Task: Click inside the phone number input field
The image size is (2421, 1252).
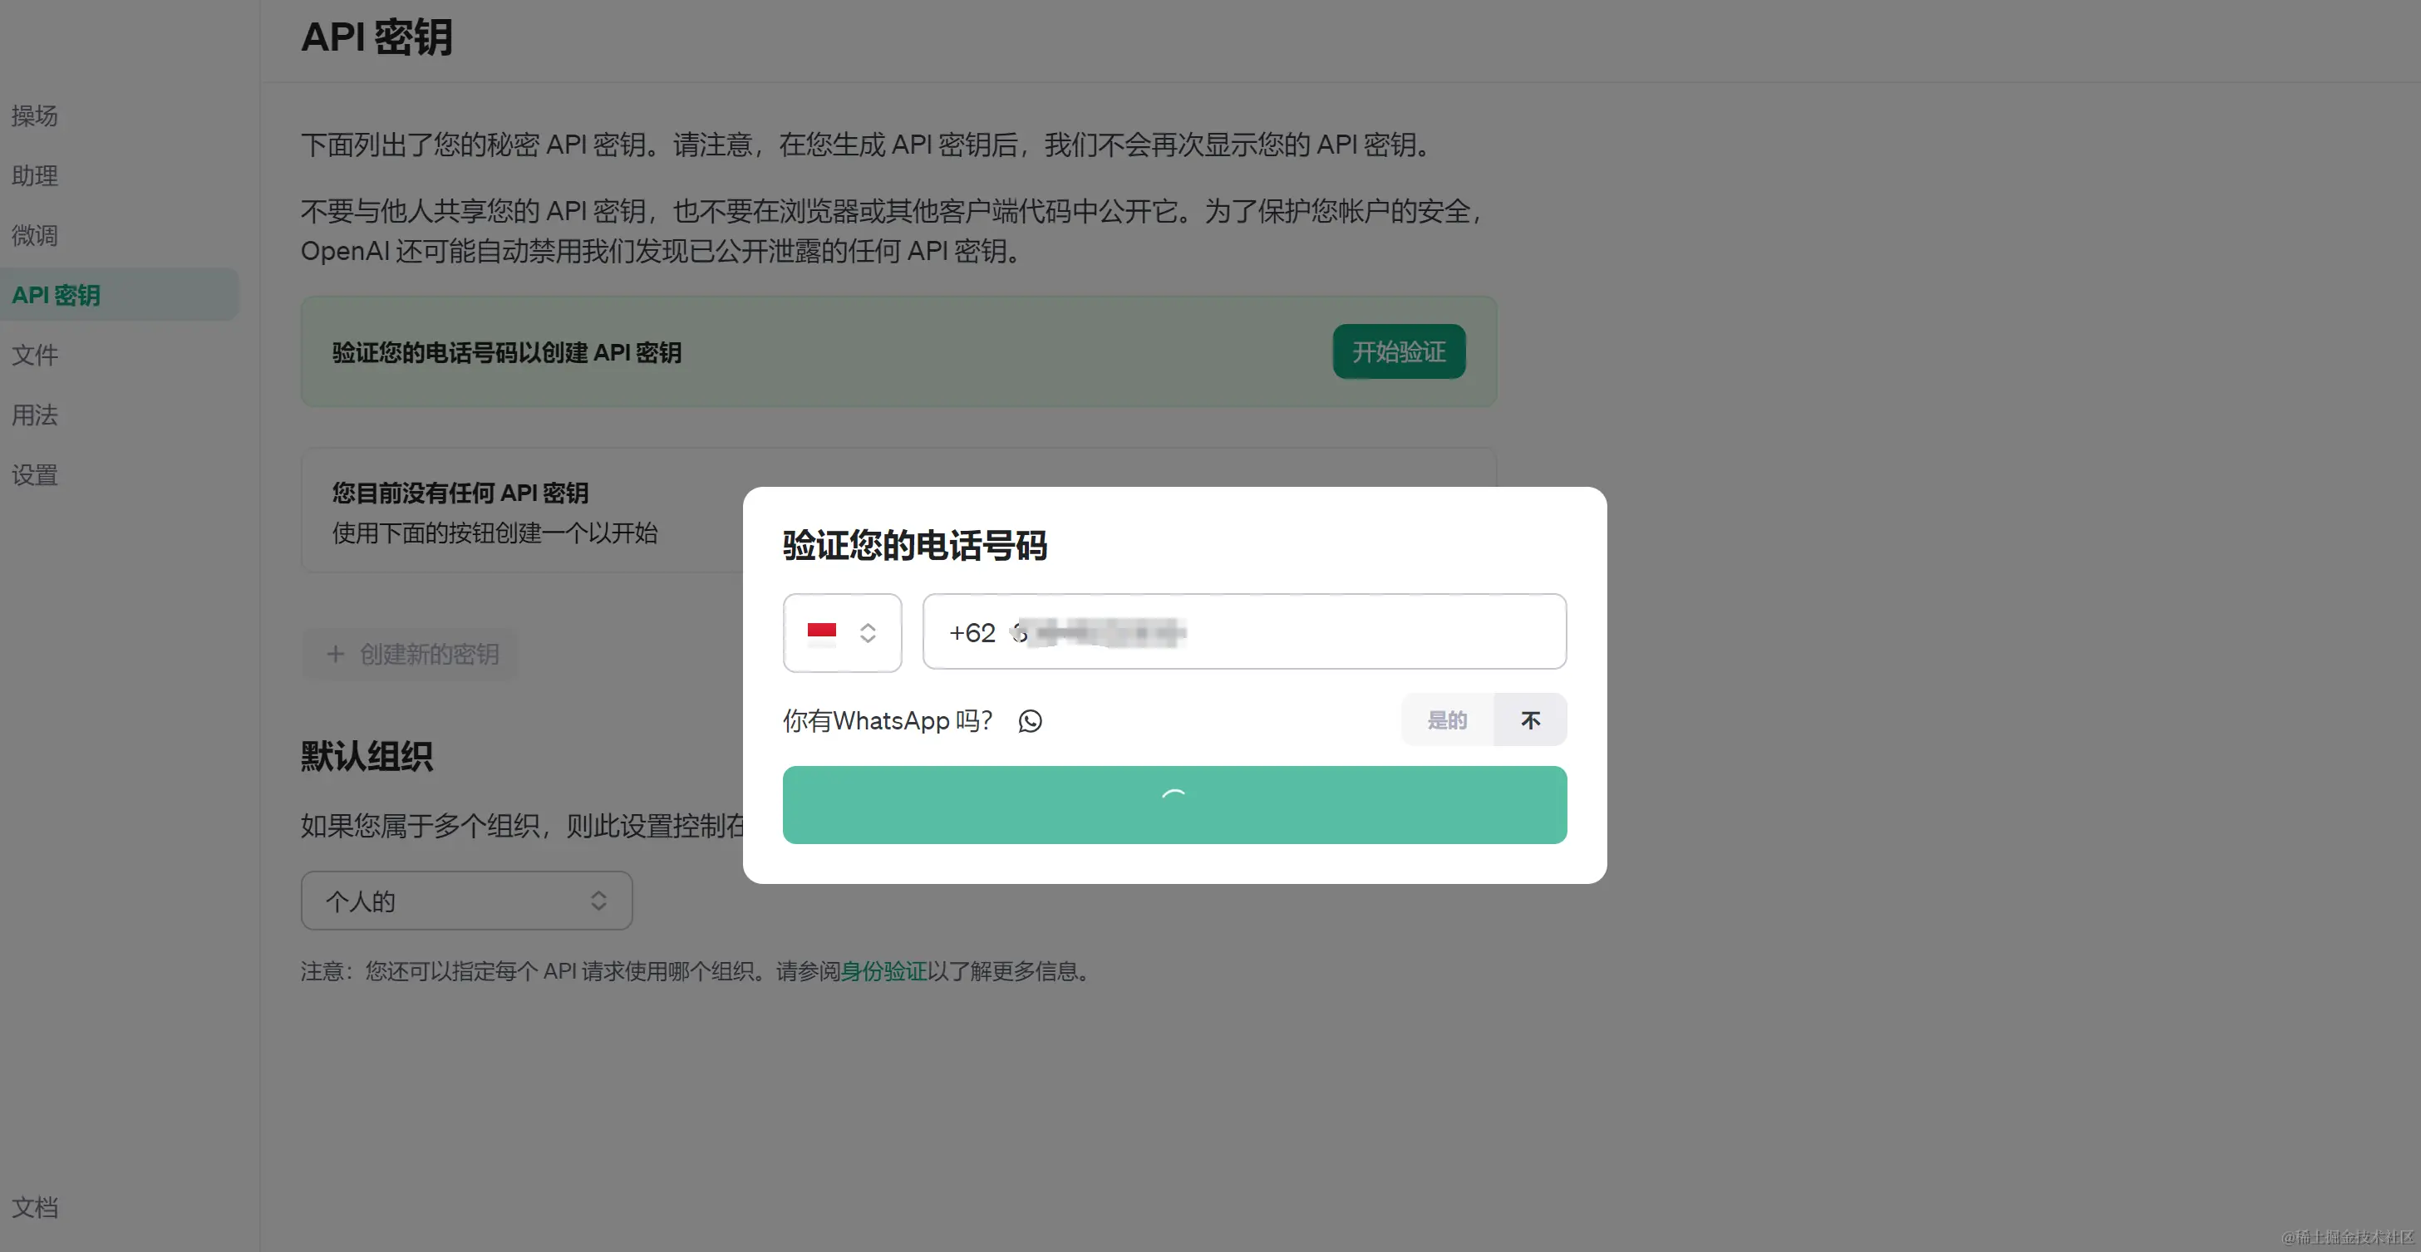Action: pyautogui.click(x=1241, y=632)
